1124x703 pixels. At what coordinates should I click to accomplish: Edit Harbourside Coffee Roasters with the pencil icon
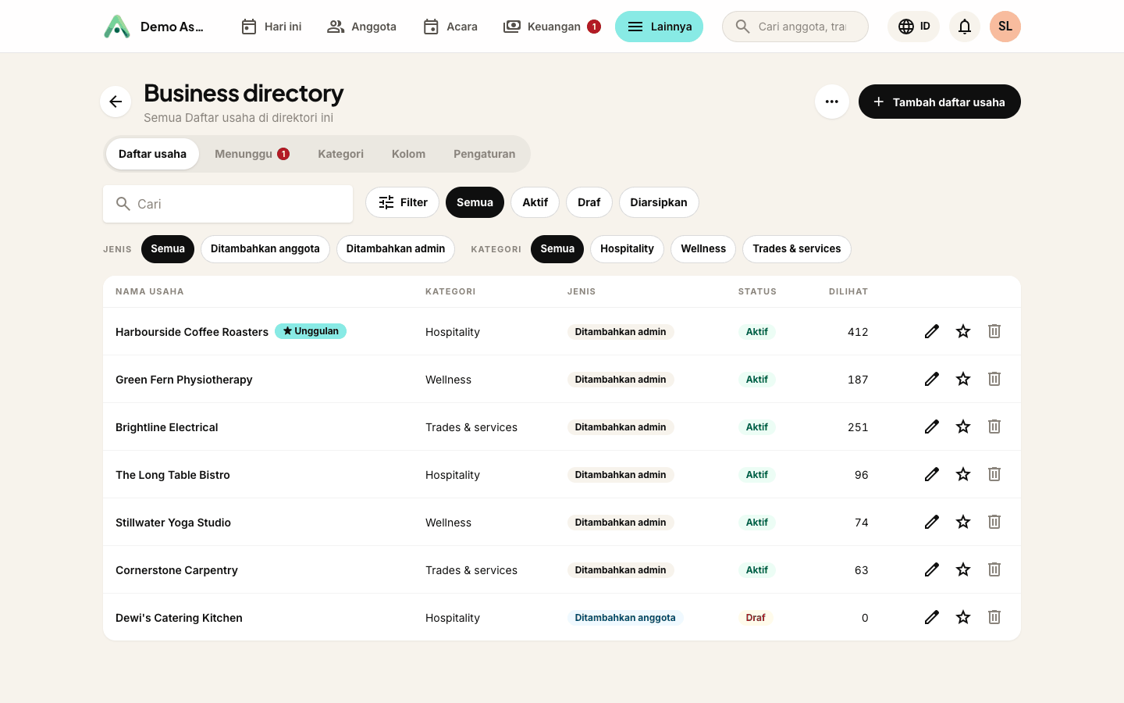pyautogui.click(x=932, y=331)
